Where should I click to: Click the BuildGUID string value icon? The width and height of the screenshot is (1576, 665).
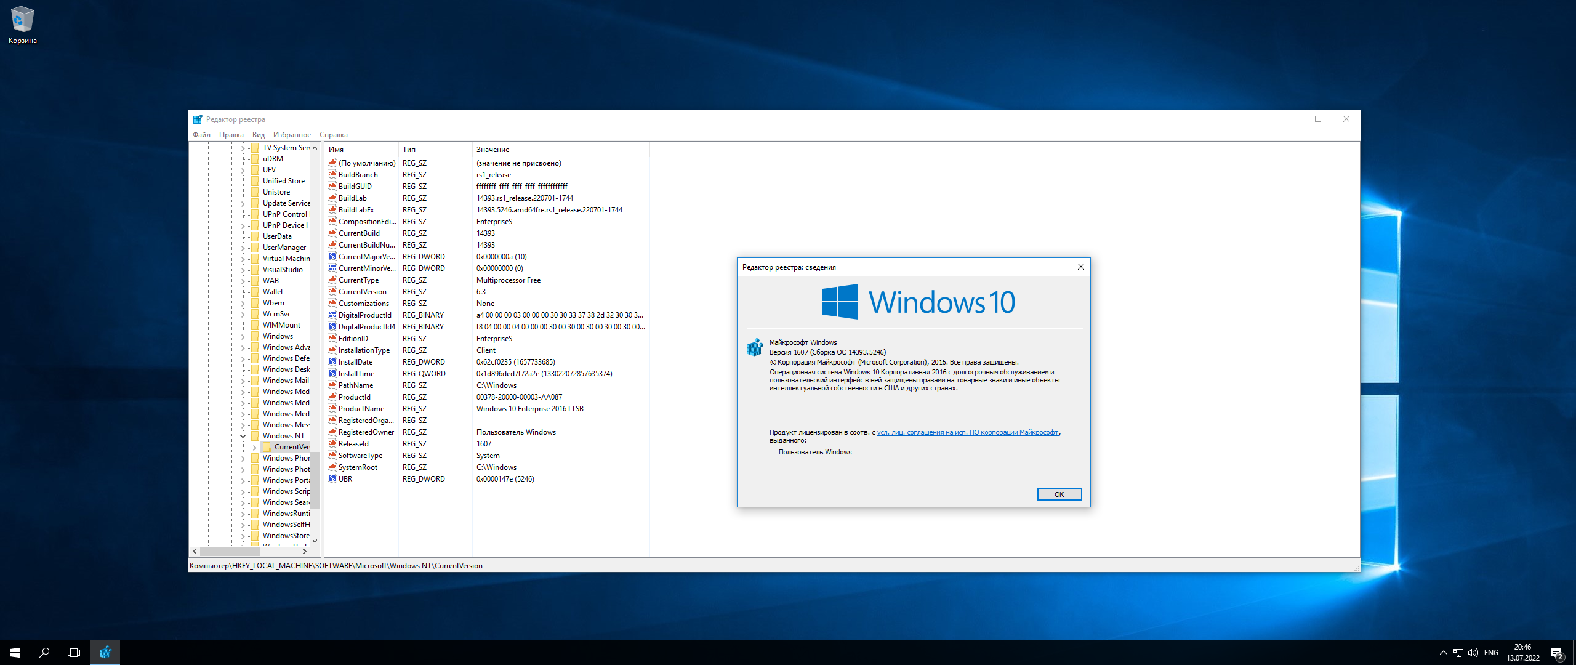332,186
